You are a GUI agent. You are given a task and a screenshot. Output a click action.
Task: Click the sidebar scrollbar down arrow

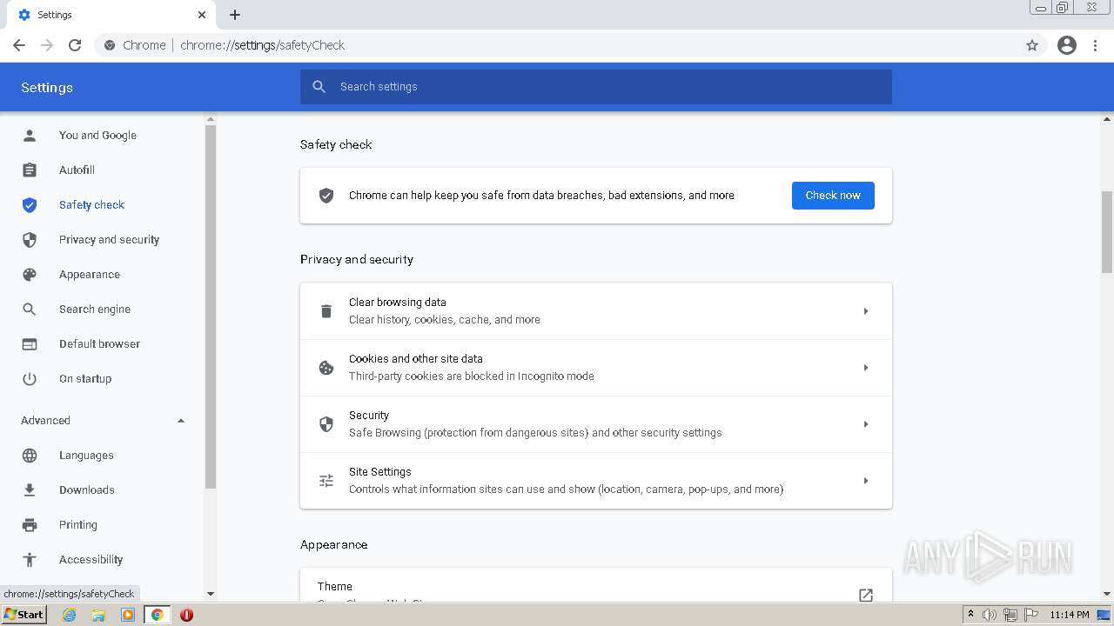click(x=210, y=594)
